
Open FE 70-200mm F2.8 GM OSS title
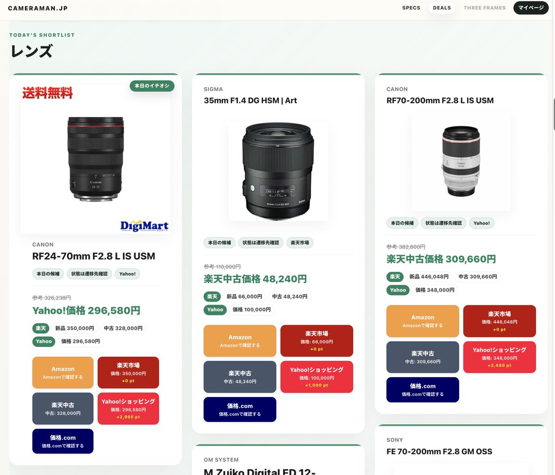(x=439, y=451)
